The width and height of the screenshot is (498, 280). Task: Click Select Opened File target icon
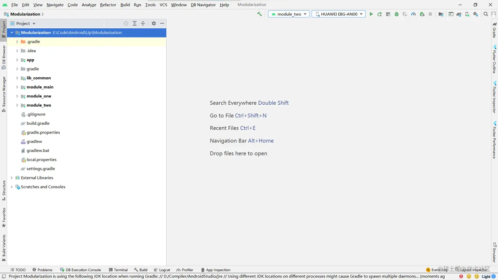pos(126,23)
